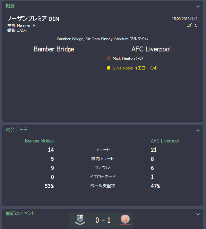Click the 試合データ section header
Screen dimensions: 206x229
pyautogui.click(x=17, y=130)
